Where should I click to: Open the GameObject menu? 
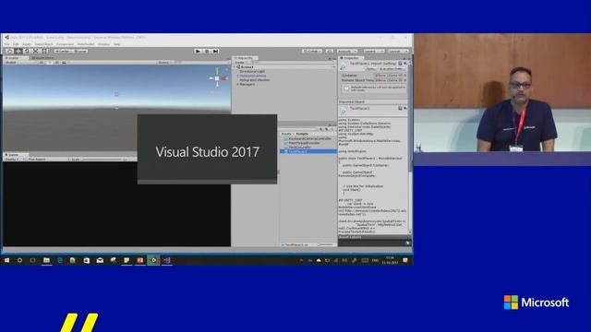pyautogui.click(x=44, y=44)
